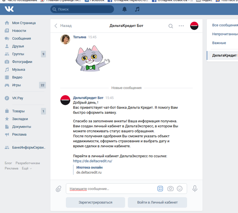Open Закладки star icon
The width and height of the screenshot is (238, 213).
7,119
